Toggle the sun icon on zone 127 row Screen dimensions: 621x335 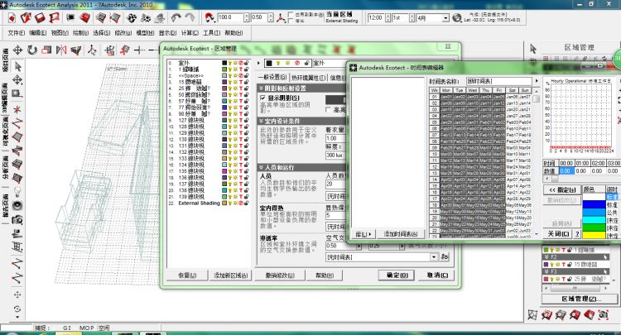[235, 120]
